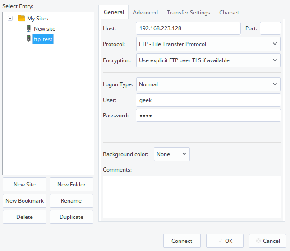
Task: Click the server icon beside ftp_test
Action: pos(29,39)
